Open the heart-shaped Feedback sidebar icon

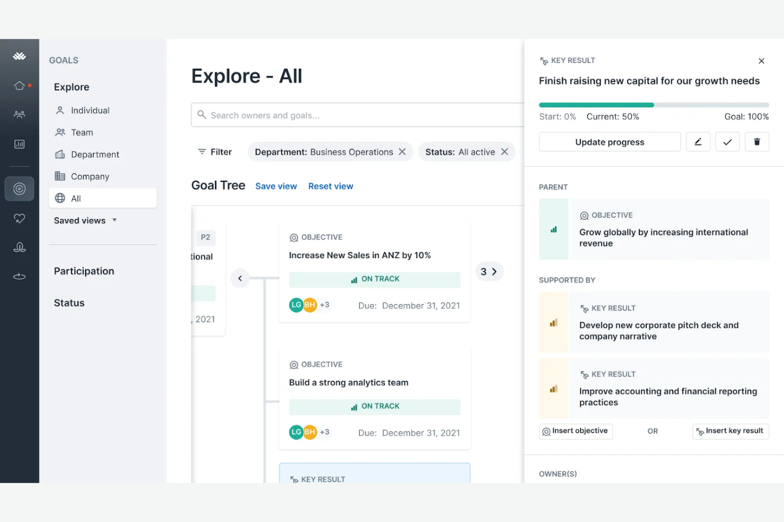pyautogui.click(x=20, y=218)
